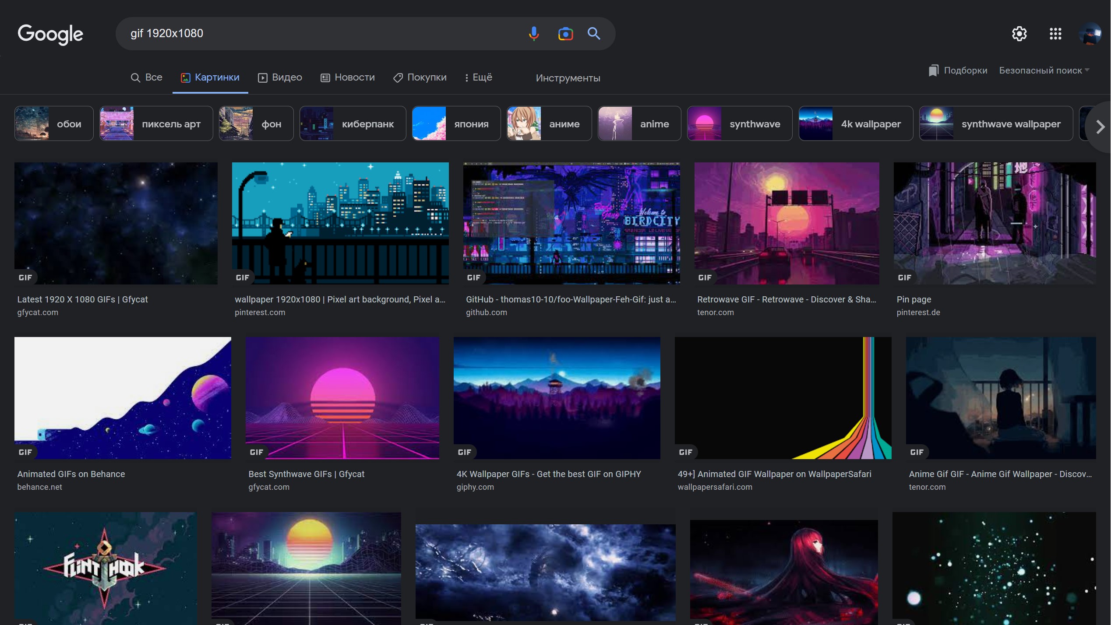1111x625 pixels.
Task: Open Google Lens camera search
Action: click(x=565, y=33)
